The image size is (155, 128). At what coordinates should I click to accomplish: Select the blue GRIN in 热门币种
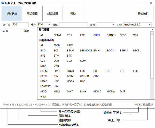pos(96,35)
